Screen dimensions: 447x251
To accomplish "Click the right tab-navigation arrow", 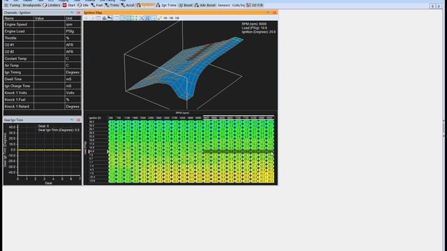I will tap(439, 6).
